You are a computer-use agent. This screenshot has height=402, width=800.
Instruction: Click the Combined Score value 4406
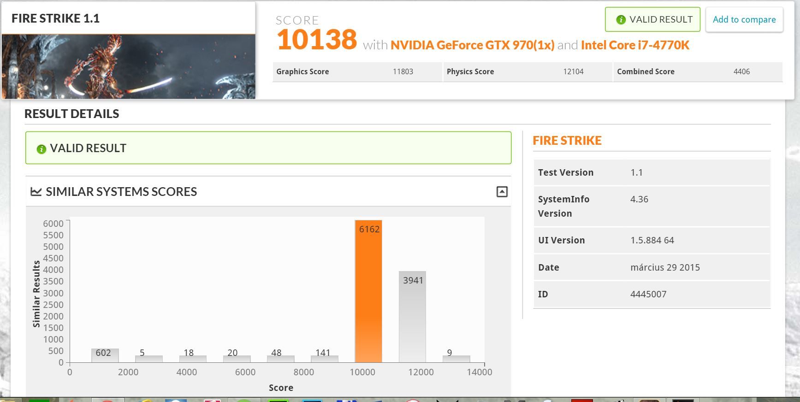[x=741, y=71]
